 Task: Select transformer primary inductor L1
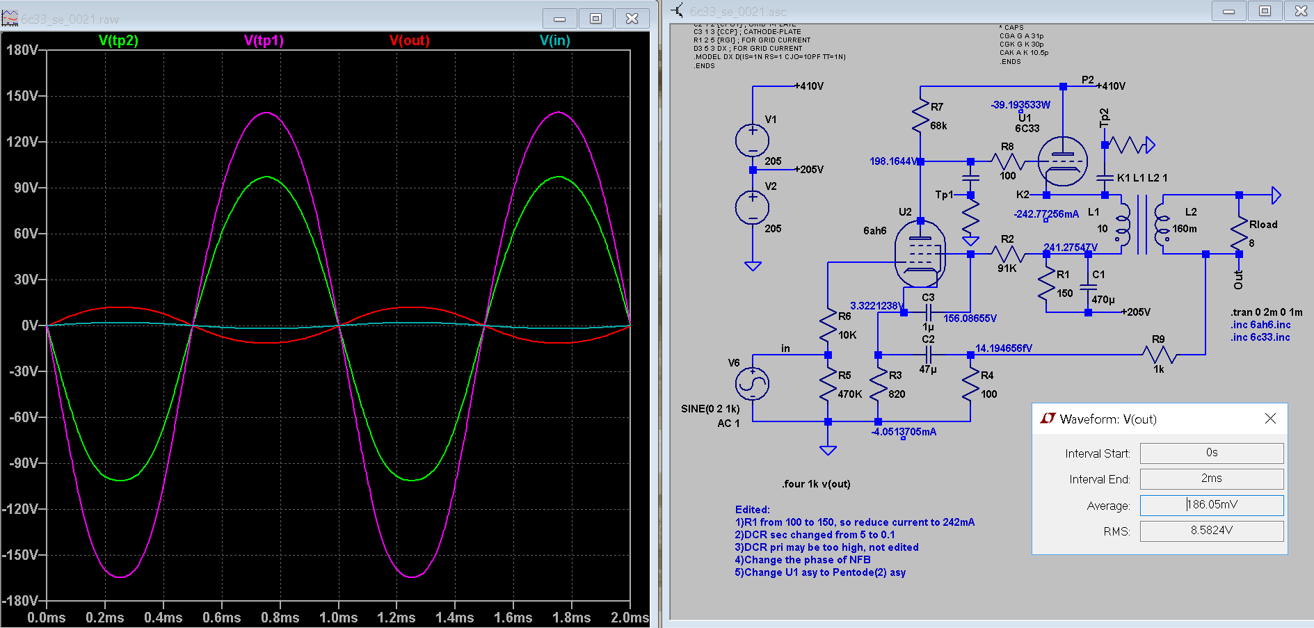pyautogui.click(x=1122, y=225)
